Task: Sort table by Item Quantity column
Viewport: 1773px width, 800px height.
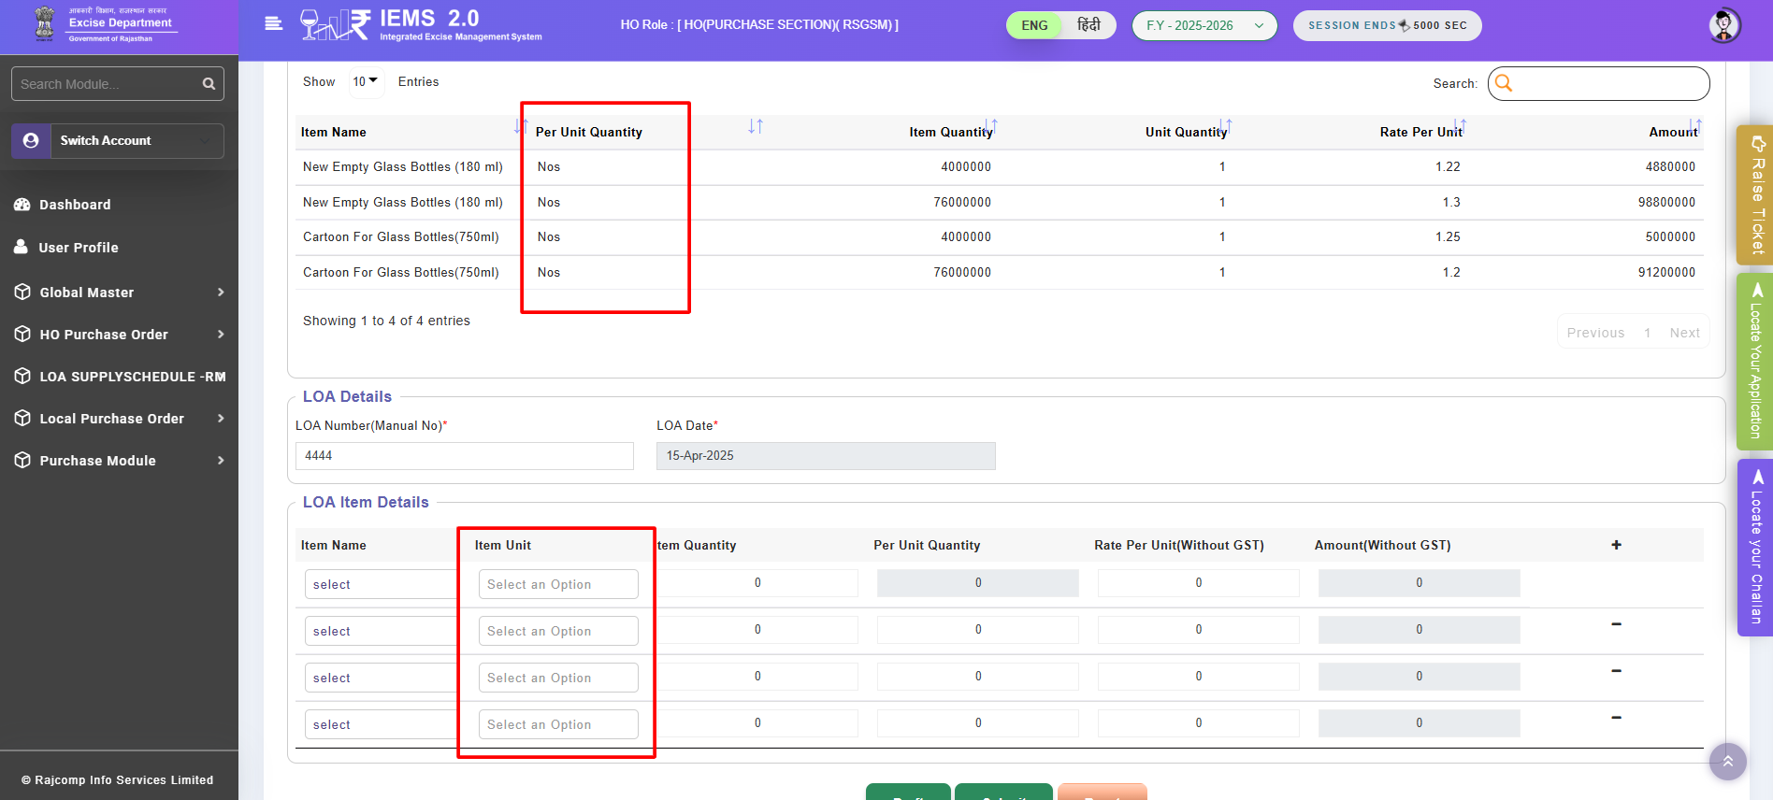Action: (x=991, y=126)
